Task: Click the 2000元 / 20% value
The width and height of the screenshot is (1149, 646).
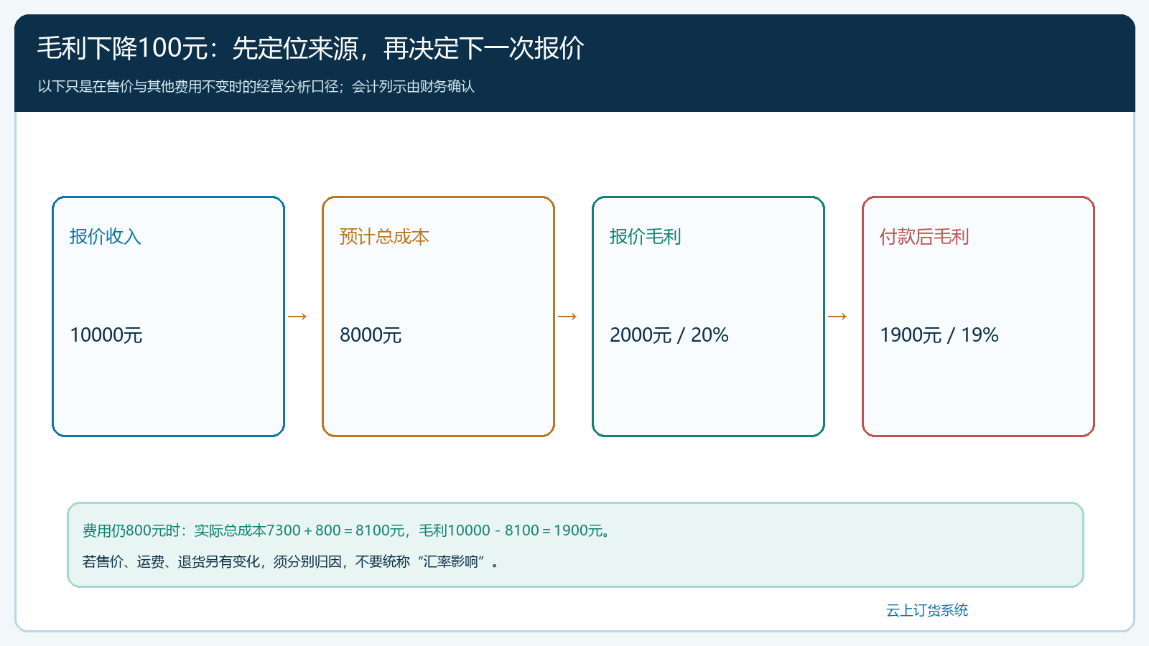Action: (669, 335)
